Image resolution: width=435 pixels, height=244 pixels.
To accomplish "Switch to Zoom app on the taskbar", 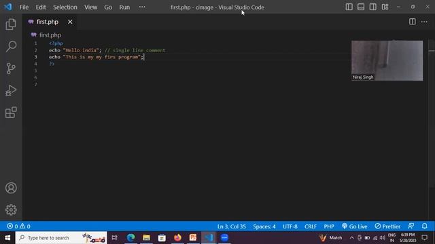I will pyautogui.click(x=224, y=238).
